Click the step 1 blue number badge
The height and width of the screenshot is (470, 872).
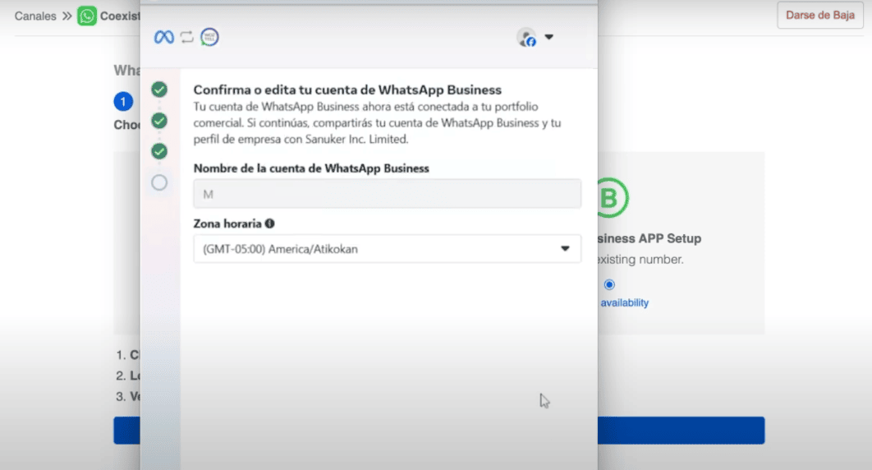123,102
